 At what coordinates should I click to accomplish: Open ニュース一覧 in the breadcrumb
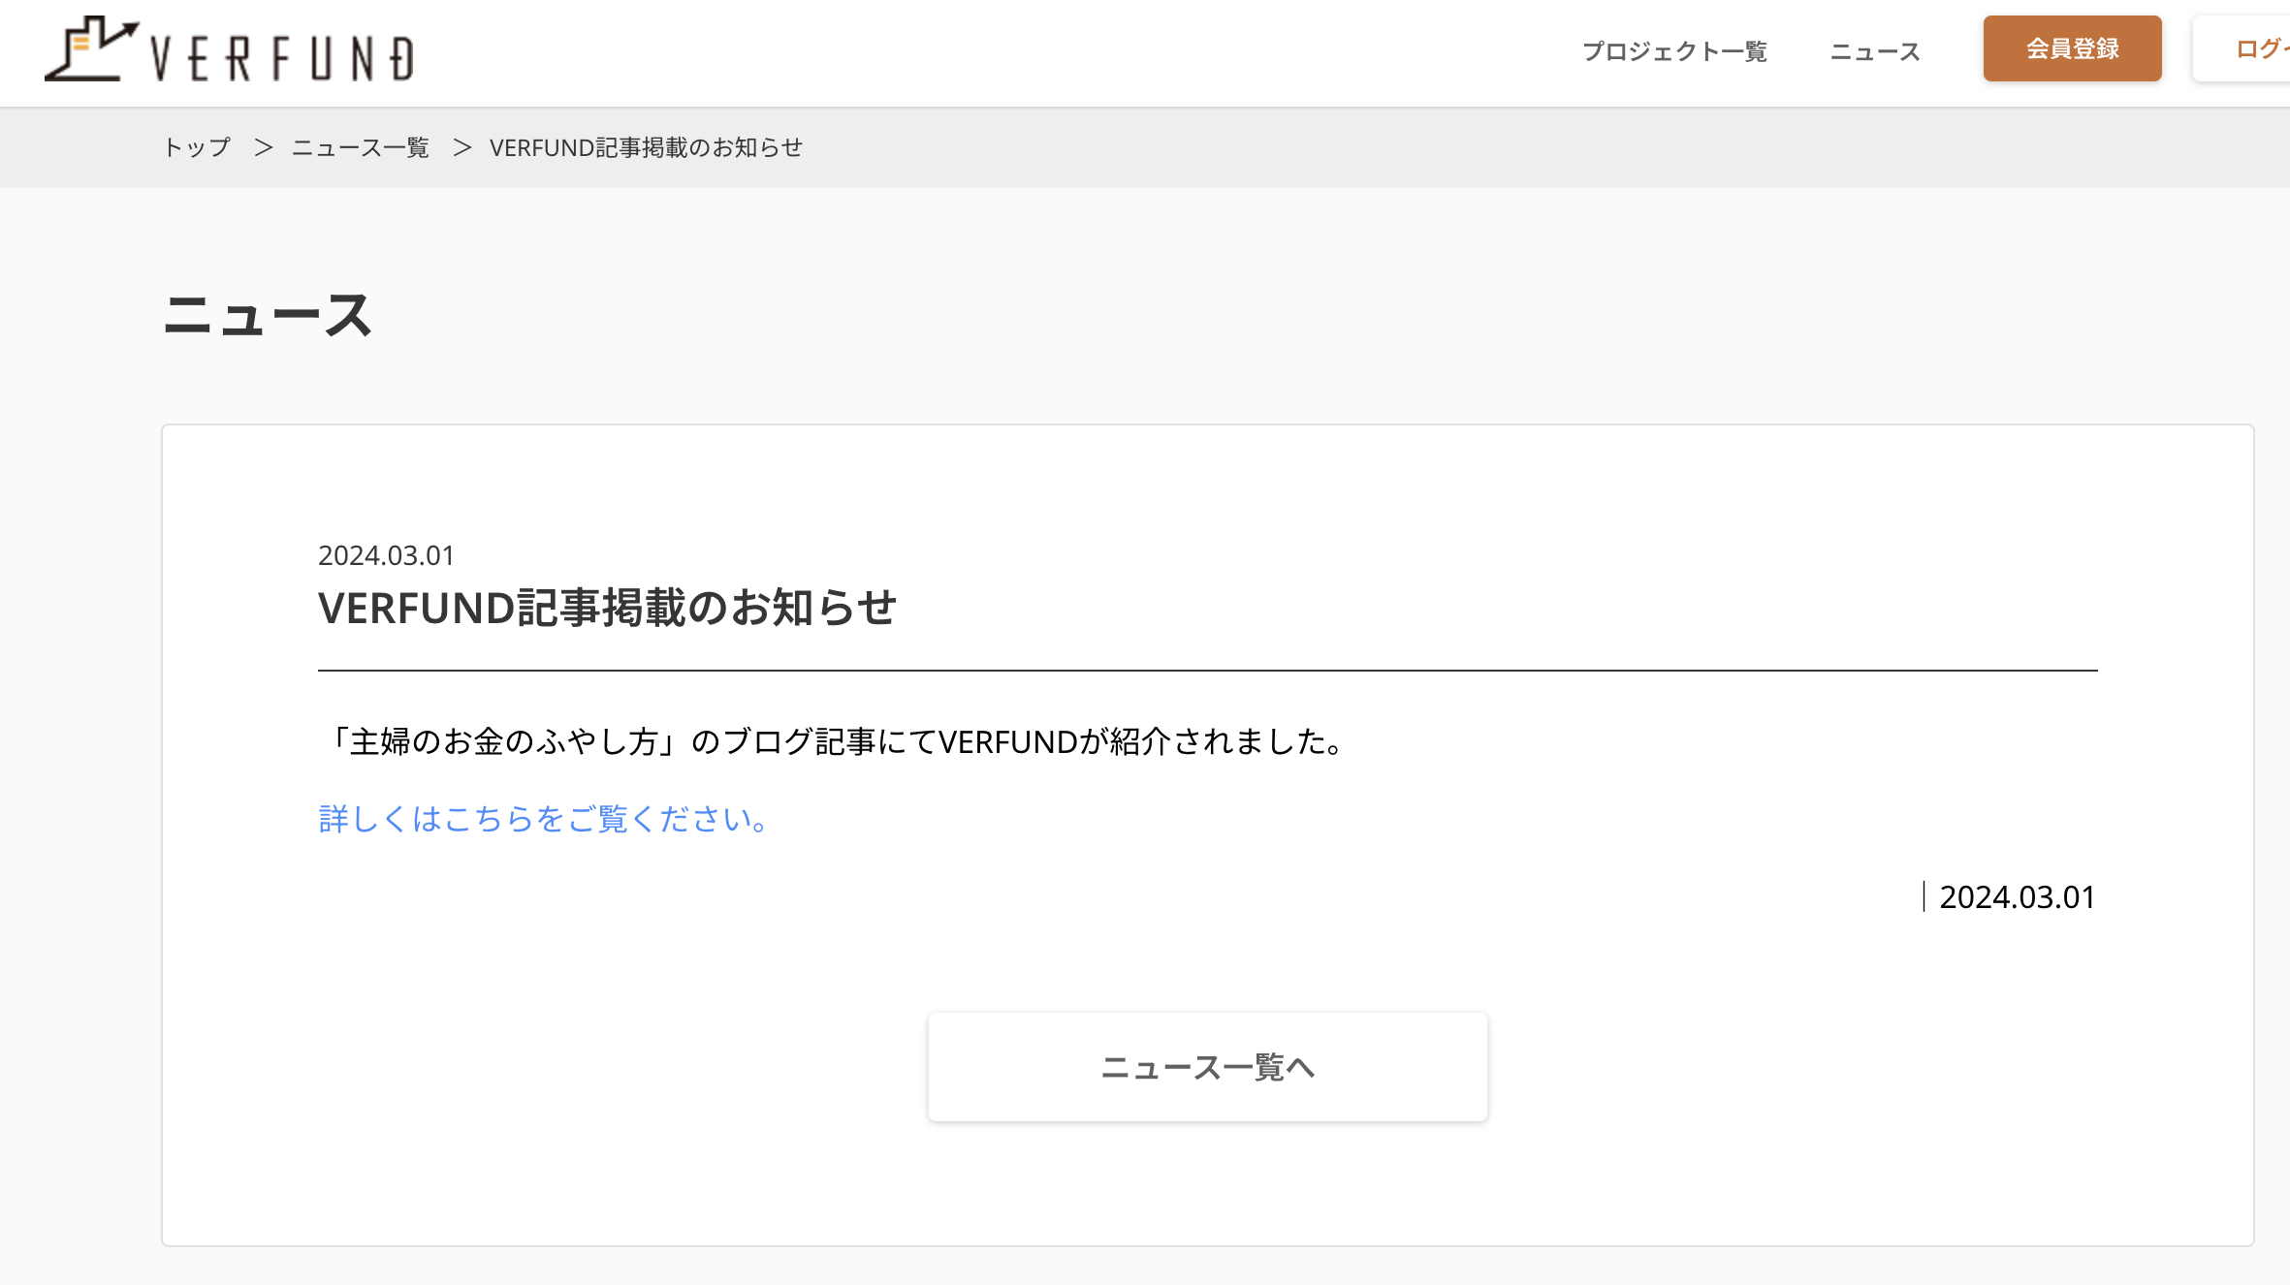click(361, 147)
